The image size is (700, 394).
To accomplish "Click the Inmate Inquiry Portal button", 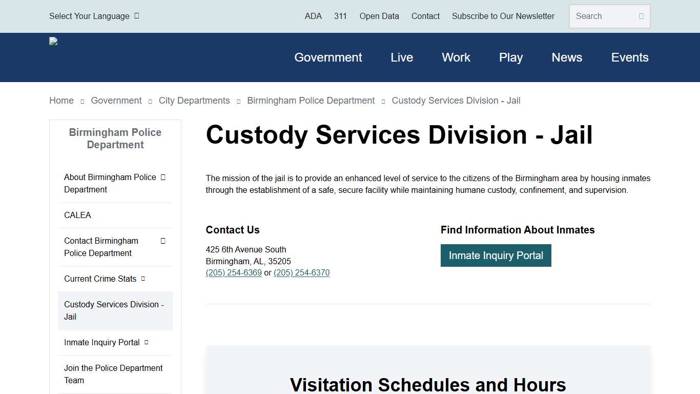I will pos(496,255).
